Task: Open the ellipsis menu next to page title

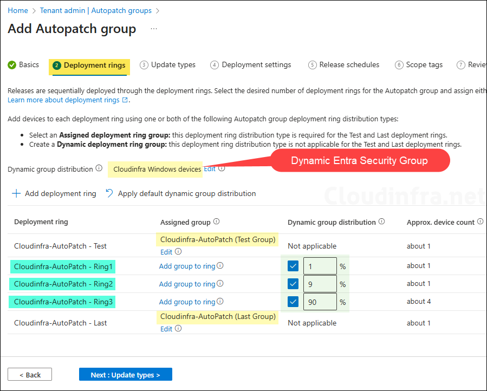Action: point(154,29)
